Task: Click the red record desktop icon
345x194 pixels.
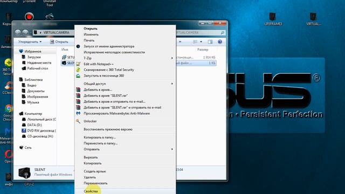Action: click(29, 17)
